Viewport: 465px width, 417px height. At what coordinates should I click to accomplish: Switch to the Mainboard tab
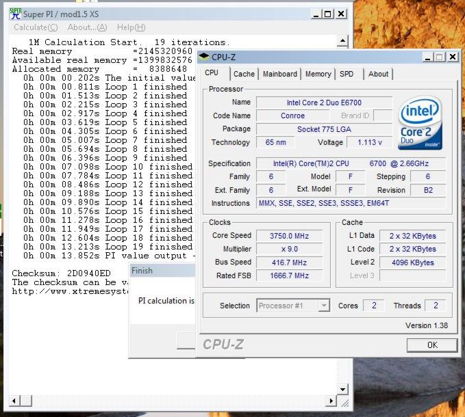click(280, 74)
